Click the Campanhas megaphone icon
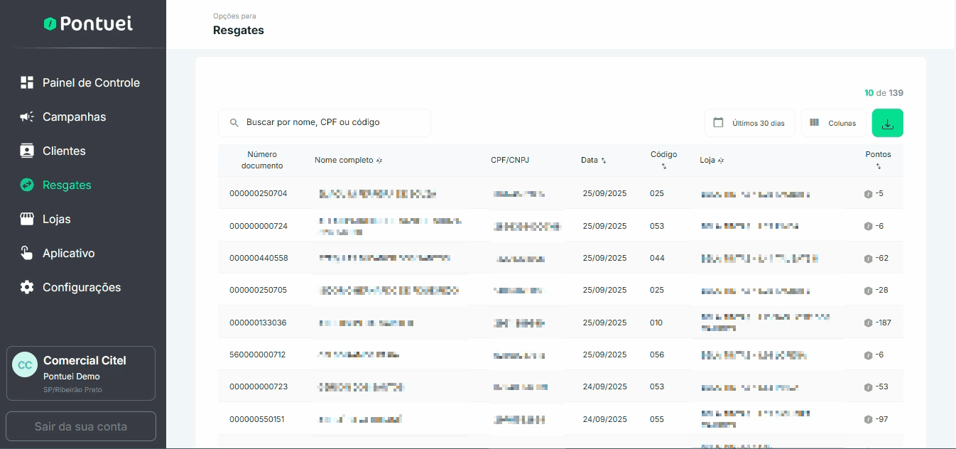The width and height of the screenshot is (956, 449). coord(27,117)
